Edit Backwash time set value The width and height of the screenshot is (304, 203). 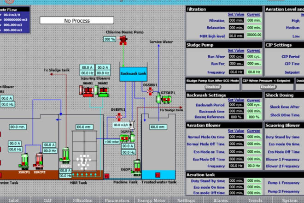(x=236, y=111)
